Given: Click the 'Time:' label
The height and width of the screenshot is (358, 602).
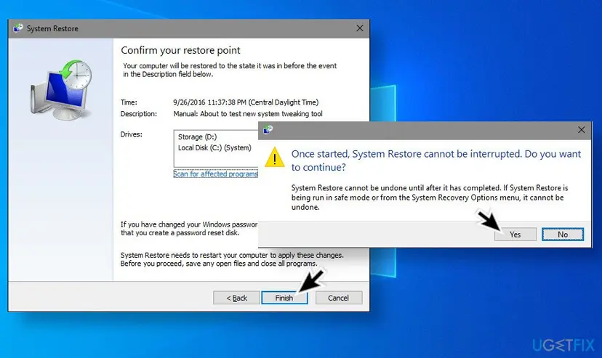Looking at the screenshot, I should point(129,102).
